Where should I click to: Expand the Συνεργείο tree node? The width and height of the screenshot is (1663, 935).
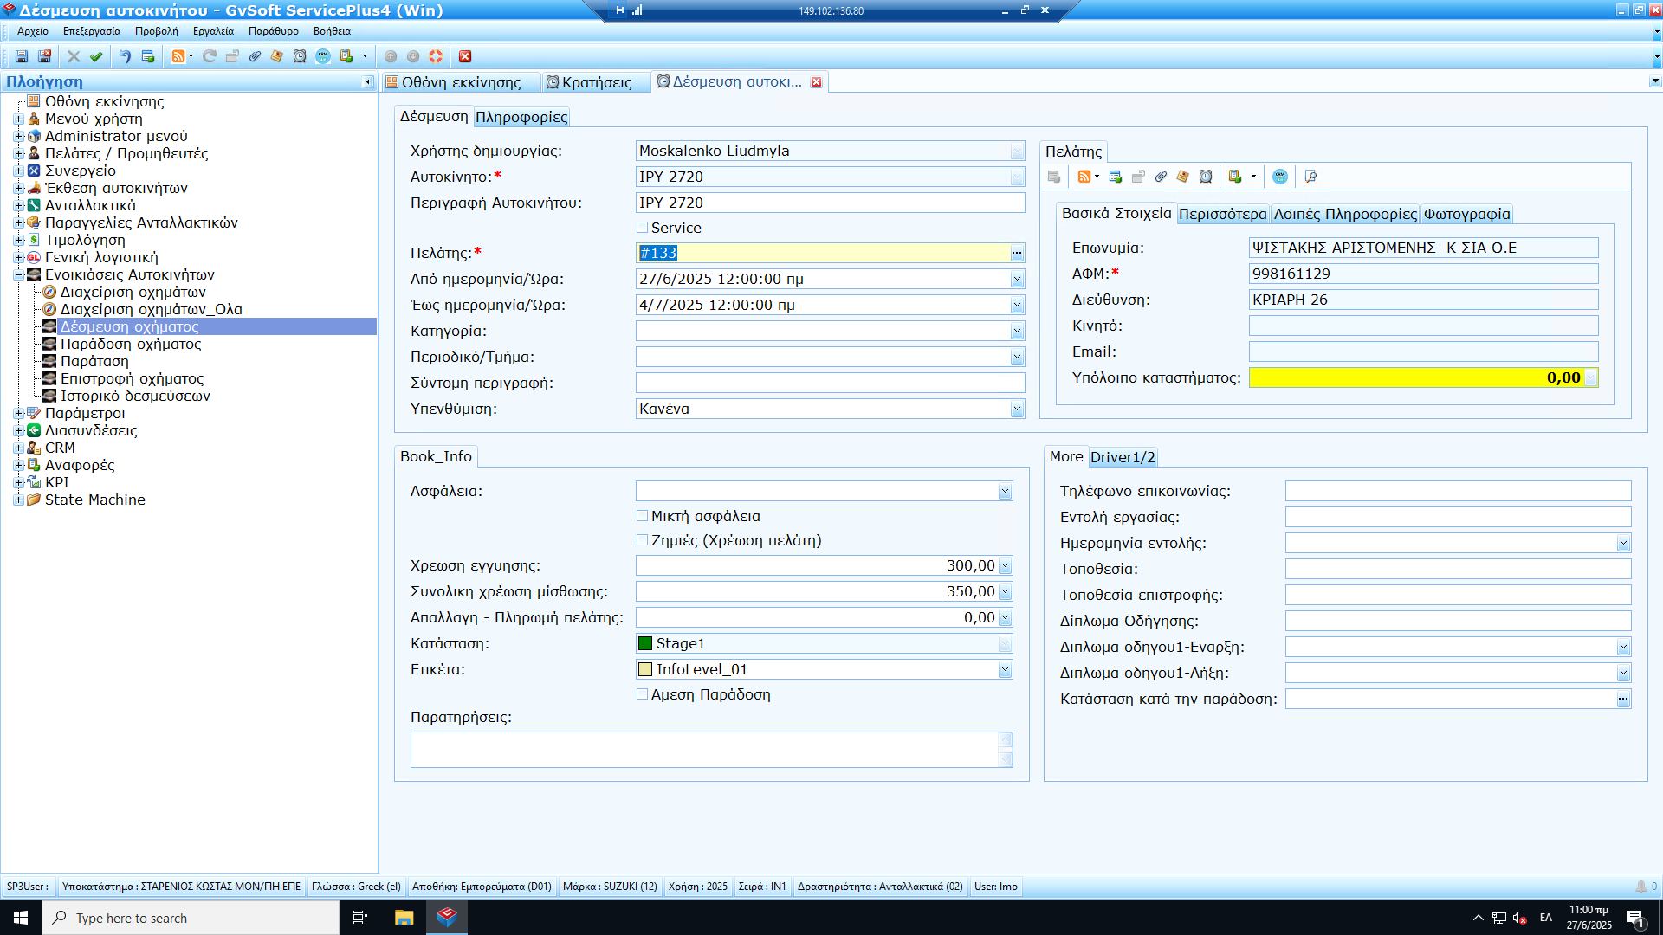coord(18,171)
